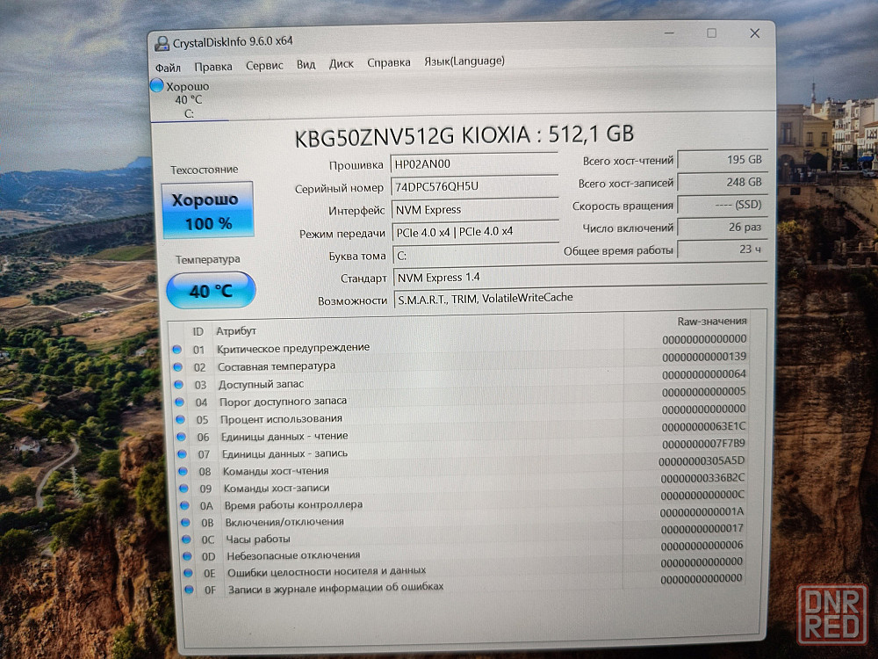Click the transfer mode field PCIe 4.0 x4
The height and width of the screenshot is (659, 878).
(x=475, y=232)
